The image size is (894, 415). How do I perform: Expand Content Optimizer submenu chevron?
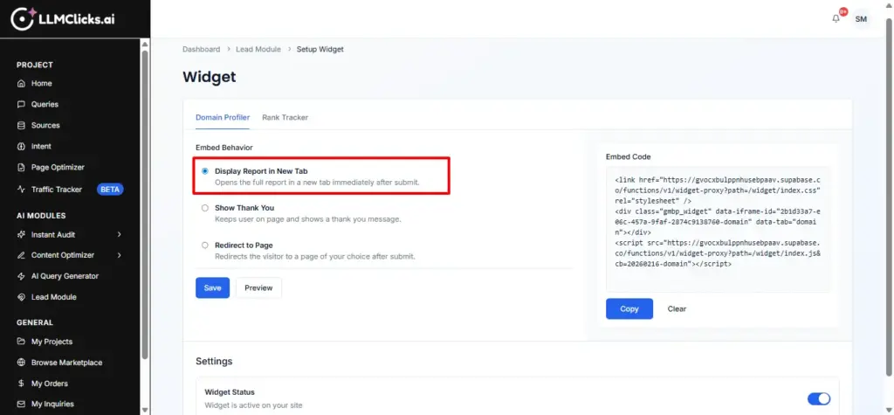tap(119, 255)
